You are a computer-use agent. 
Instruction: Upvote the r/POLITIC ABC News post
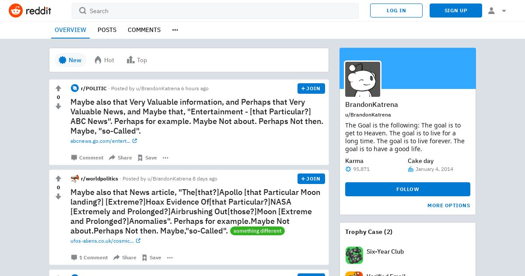[x=58, y=88]
